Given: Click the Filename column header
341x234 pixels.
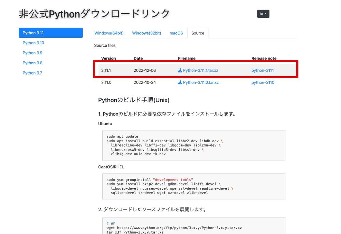Looking at the screenshot, I should tap(187, 58).
